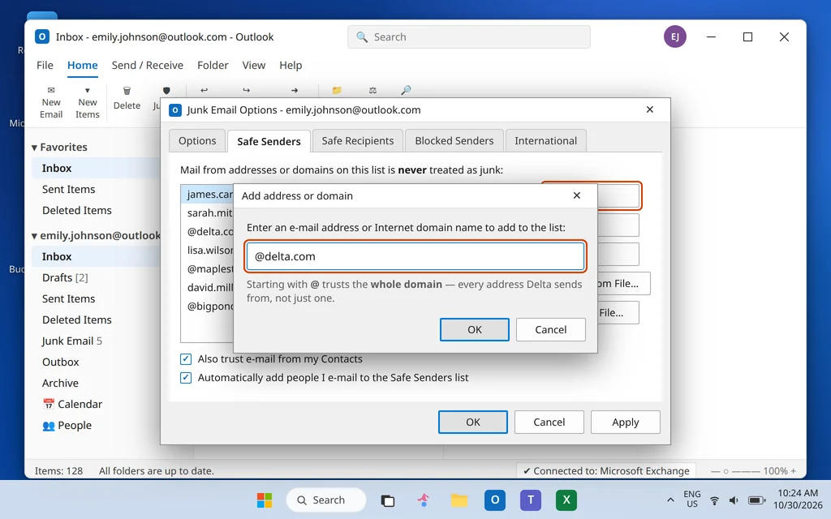
Task: Open the New Items dropdown
Action: tap(88, 103)
